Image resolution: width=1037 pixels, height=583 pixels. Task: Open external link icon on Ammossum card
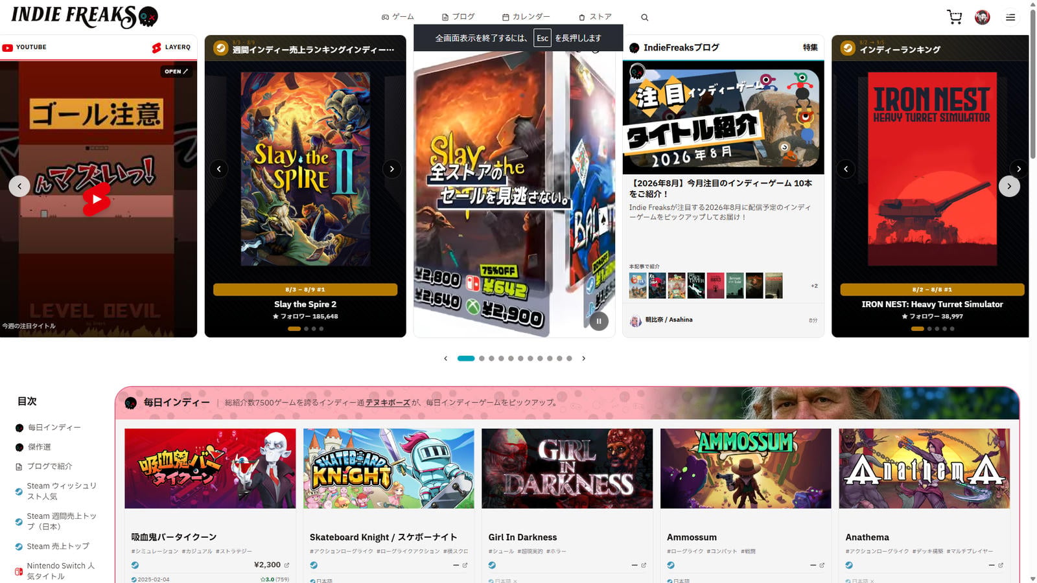tap(822, 565)
